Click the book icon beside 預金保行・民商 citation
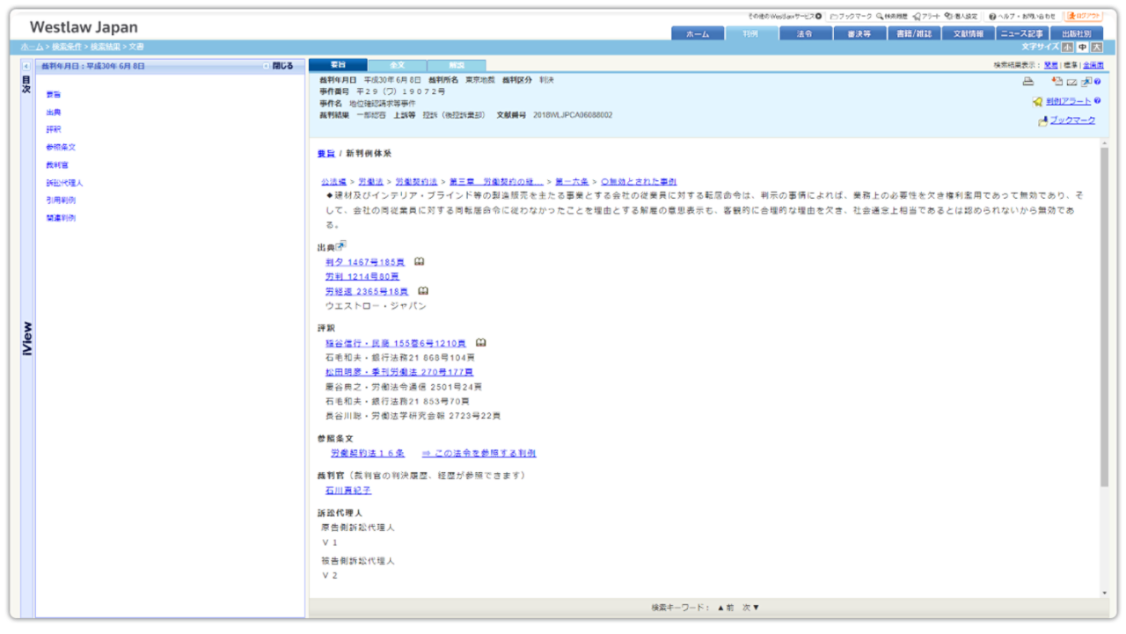The image size is (1126, 634). [x=480, y=343]
